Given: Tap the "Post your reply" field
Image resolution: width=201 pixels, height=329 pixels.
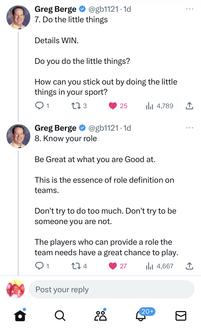Looking at the screenshot, I should coord(111,290).
